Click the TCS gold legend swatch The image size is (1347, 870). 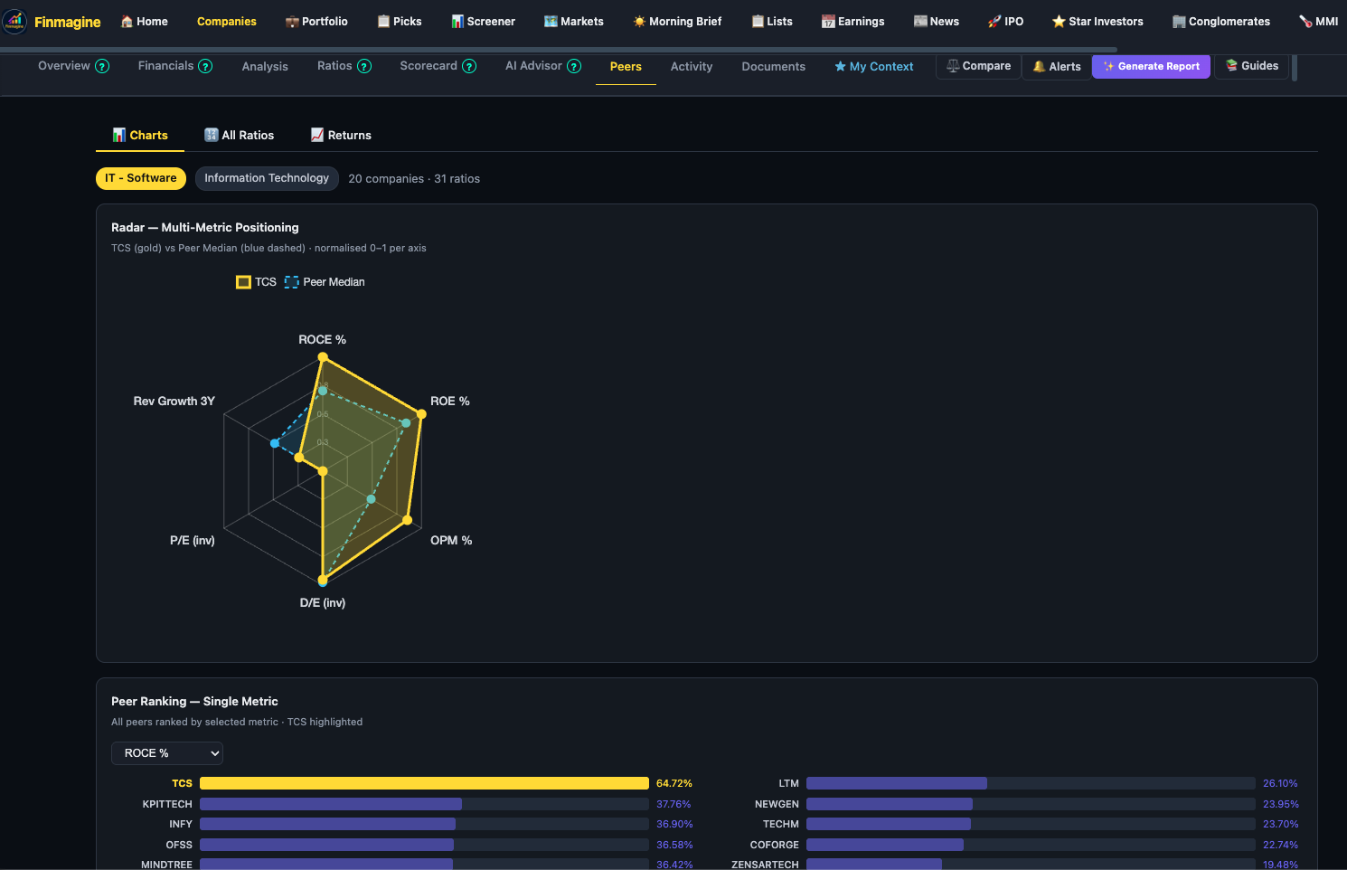click(x=242, y=281)
